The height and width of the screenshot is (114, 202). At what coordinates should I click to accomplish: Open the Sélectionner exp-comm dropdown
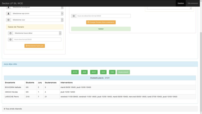[x=37, y=13]
